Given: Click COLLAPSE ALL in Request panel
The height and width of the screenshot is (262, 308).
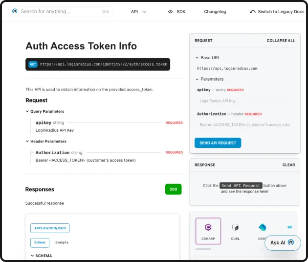Looking at the screenshot, I should click(281, 41).
